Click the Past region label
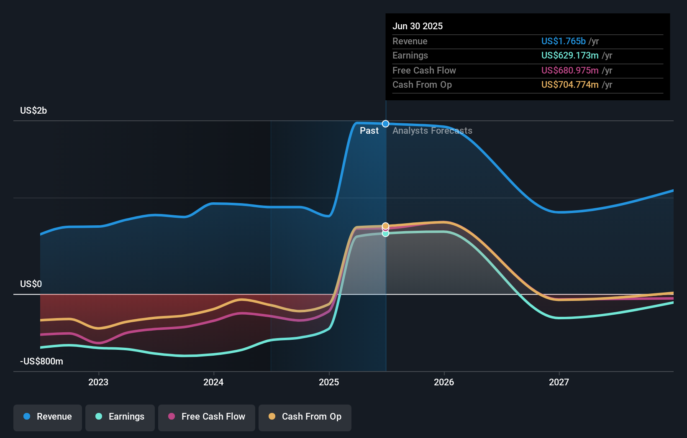 click(369, 130)
